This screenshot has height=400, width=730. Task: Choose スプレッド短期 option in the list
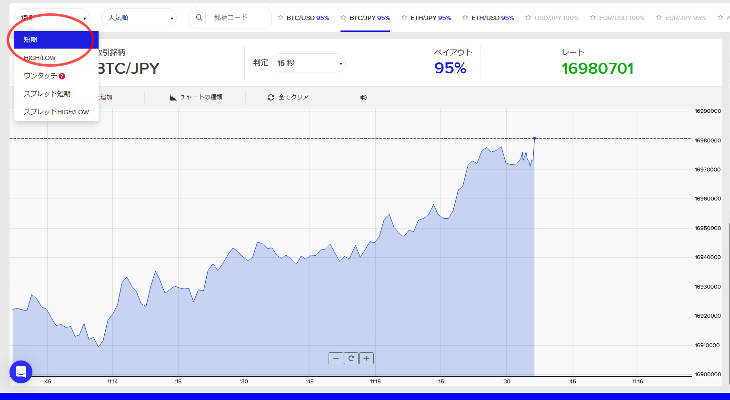pos(47,94)
